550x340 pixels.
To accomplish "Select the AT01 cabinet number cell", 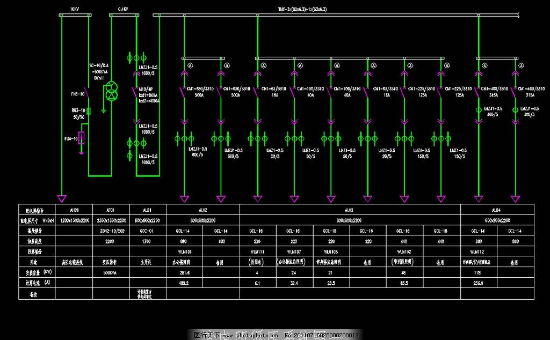I will coord(110,210).
